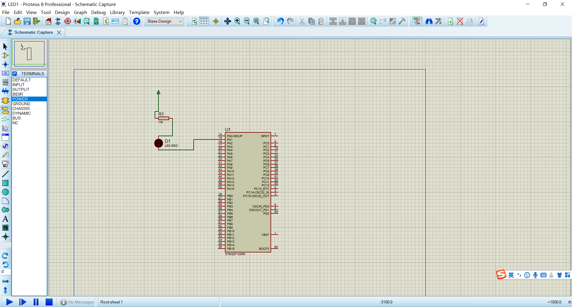Start the simulation with Play button
The image size is (572, 307).
click(10, 302)
